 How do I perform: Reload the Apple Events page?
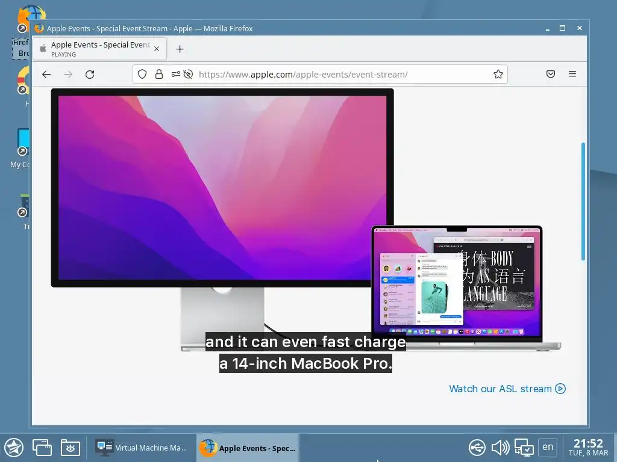pos(90,74)
